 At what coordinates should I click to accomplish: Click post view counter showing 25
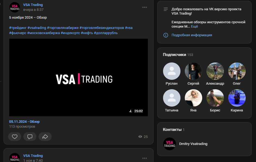tap(143, 137)
